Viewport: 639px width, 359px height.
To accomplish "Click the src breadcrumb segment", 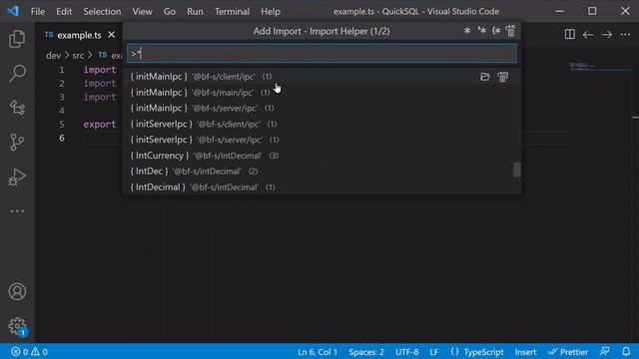I will pyautogui.click(x=78, y=55).
